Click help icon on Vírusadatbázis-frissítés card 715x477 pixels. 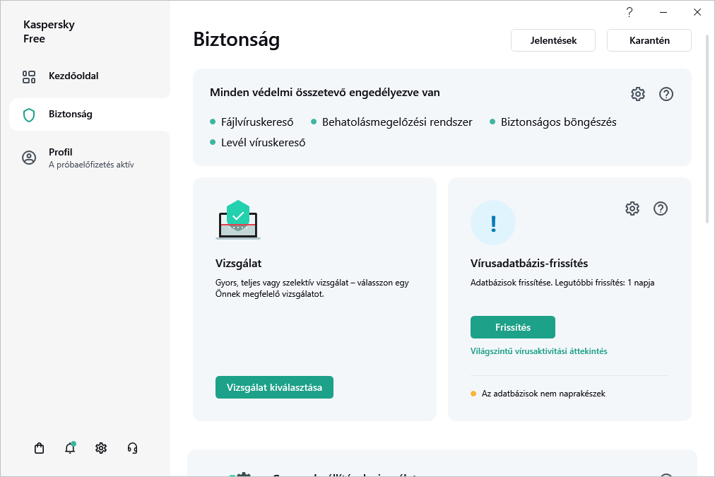661,208
